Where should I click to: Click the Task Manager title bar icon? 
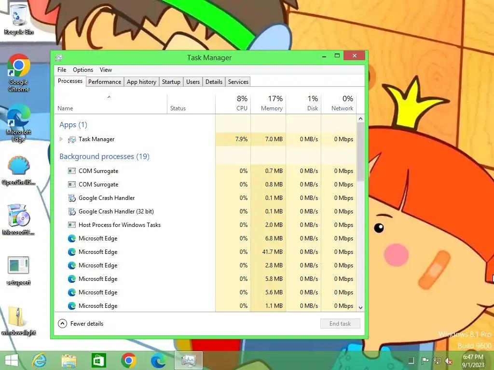(x=59, y=58)
